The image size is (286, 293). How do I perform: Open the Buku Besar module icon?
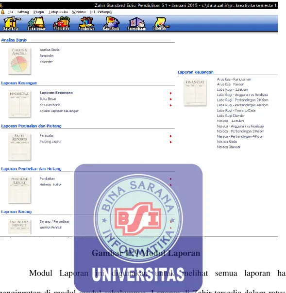click(36, 24)
